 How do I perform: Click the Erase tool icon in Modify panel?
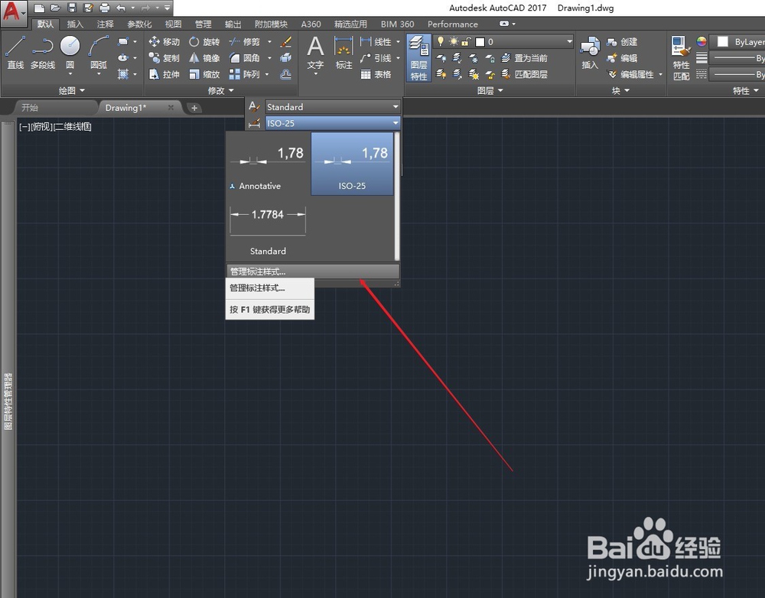(x=286, y=42)
